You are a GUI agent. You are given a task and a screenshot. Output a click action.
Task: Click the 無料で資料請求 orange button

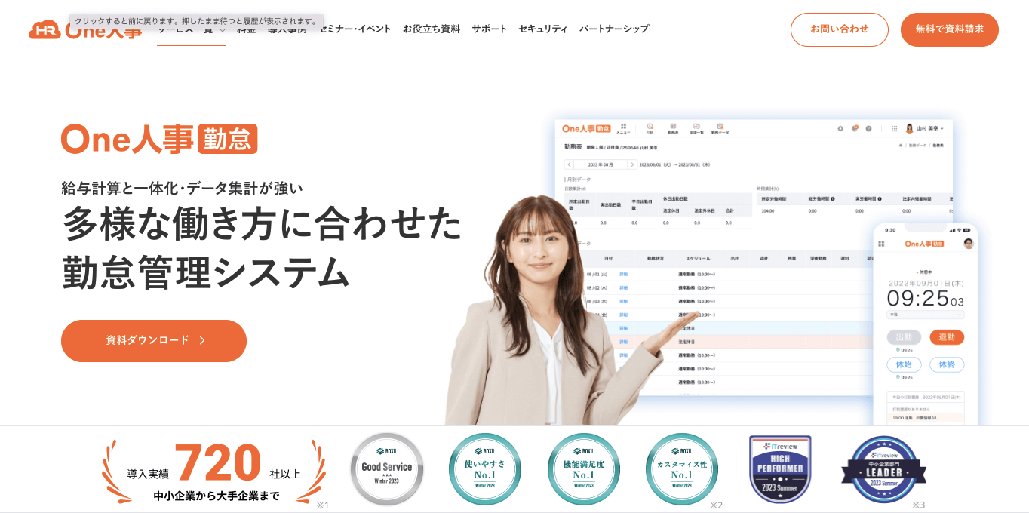tap(950, 29)
